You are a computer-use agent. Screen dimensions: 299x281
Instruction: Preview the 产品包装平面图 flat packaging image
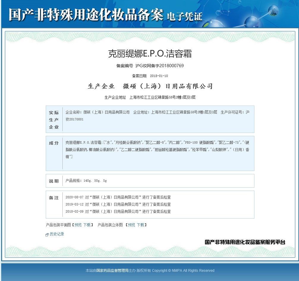pyautogui.click(x=78, y=225)
